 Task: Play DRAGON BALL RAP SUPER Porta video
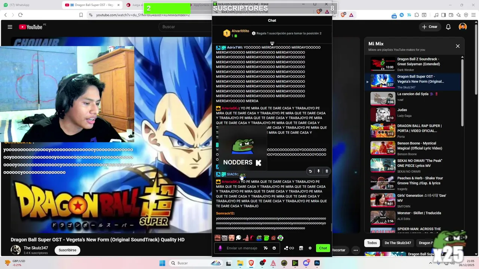coord(413,131)
